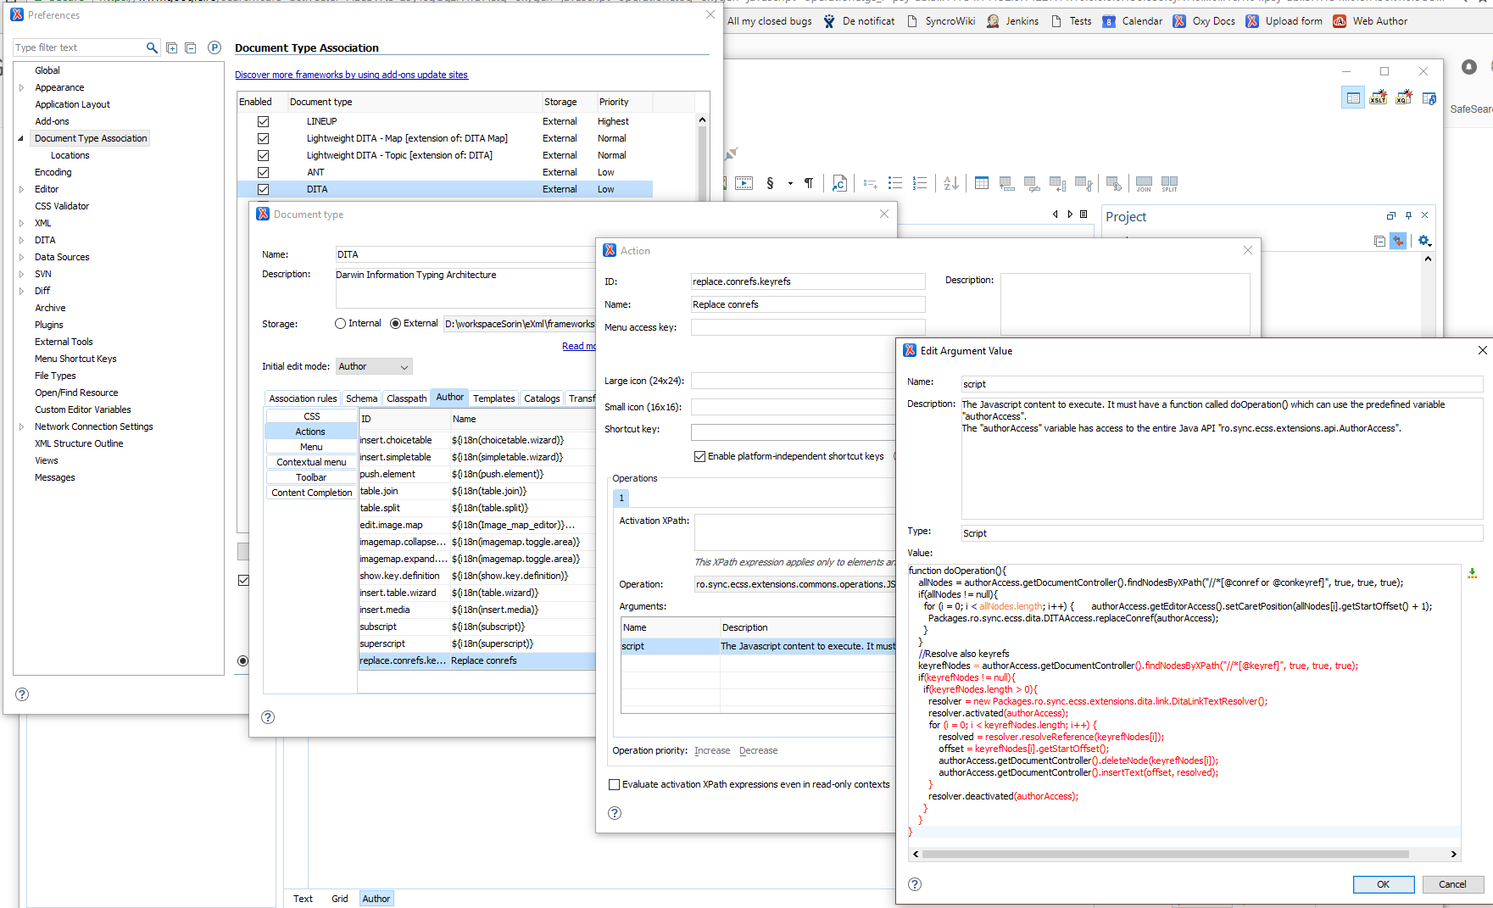Toggle Evaluate activation XPath in read-only contexts
This screenshot has width=1493, height=908.
click(614, 784)
